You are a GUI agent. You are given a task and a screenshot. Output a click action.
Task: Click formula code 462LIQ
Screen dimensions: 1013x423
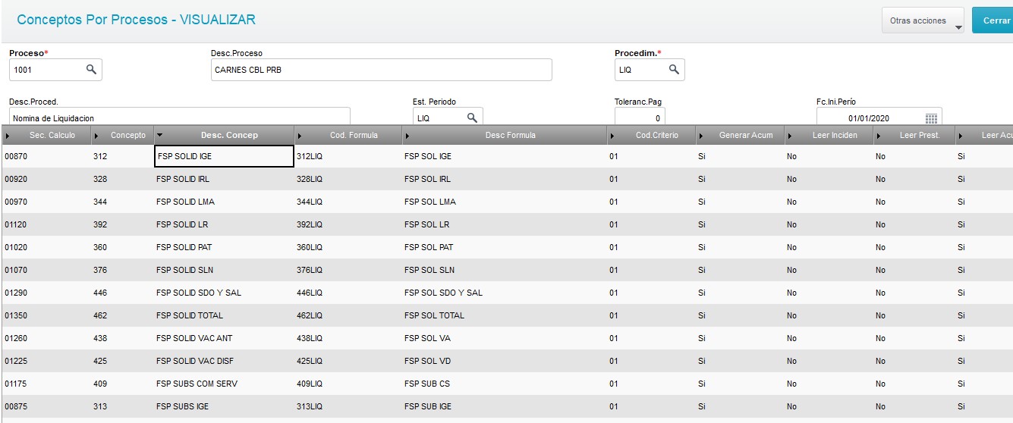(x=310, y=315)
